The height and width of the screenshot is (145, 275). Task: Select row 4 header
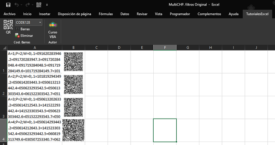[3, 130]
